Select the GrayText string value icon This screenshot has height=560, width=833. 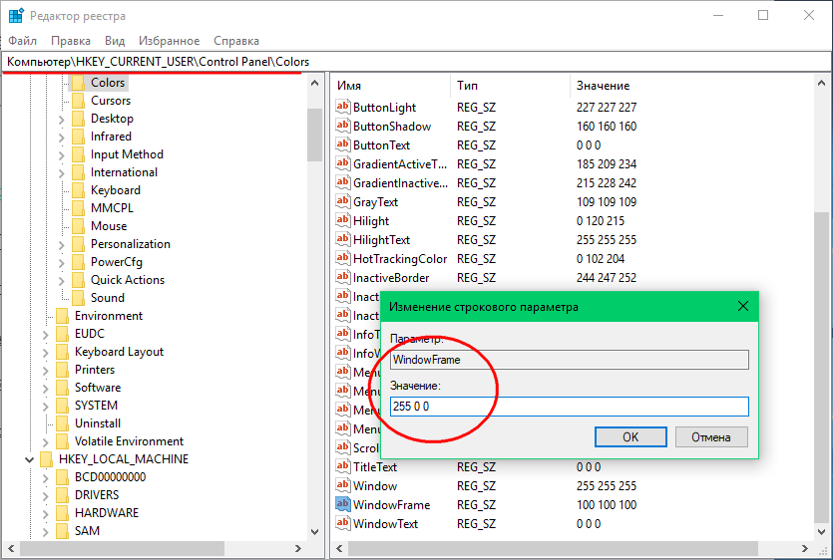click(342, 201)
